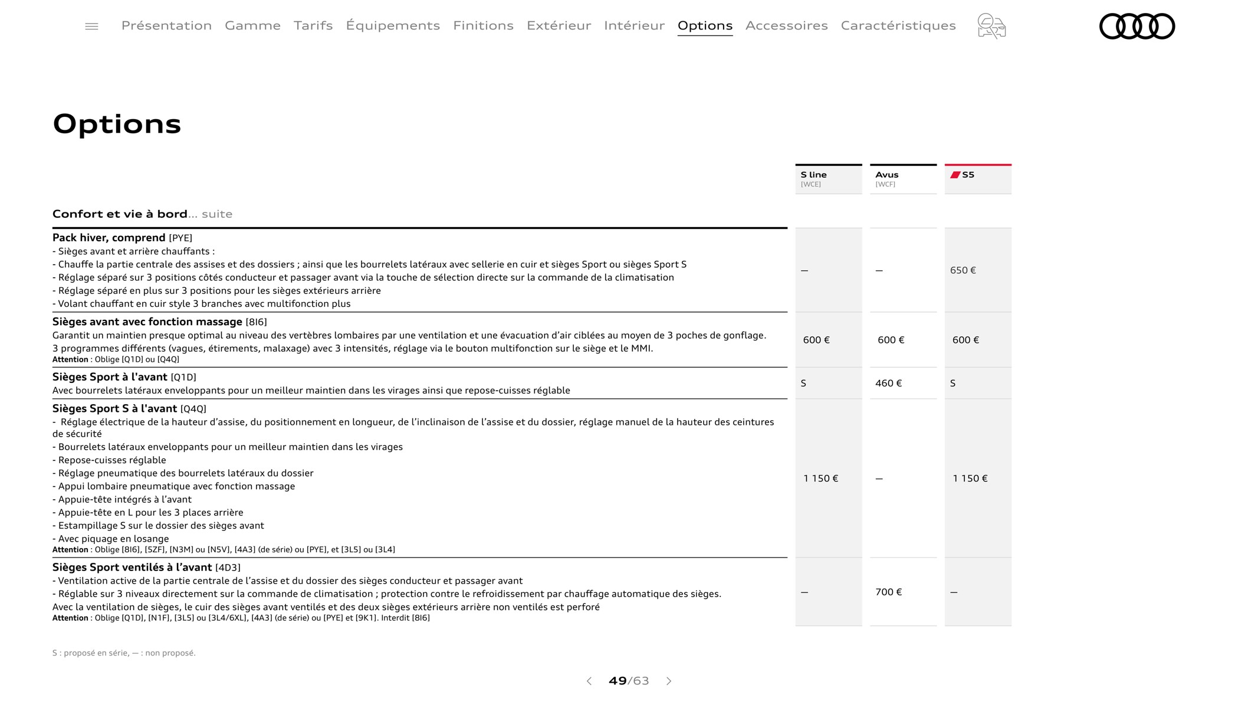Click the dealer consultation icon
The width and height of the screenshot is (1258, 708).
pyautogui.click(x=991, y=26)
